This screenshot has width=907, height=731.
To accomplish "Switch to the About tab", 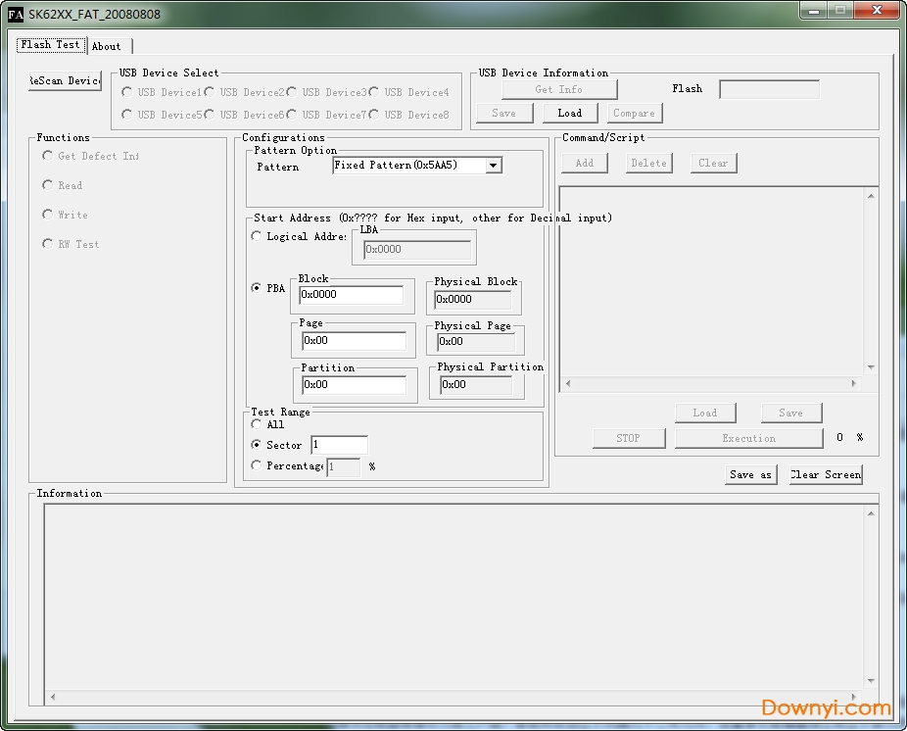I will click(x=107, y=46).
